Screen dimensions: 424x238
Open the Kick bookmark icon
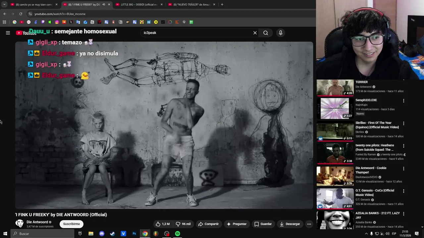[50, 22]
